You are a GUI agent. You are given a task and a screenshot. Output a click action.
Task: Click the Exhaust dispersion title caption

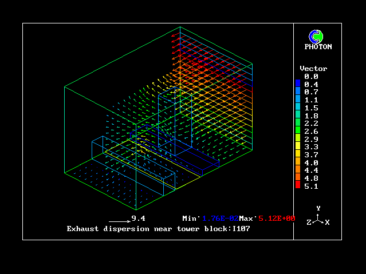tap(159, 229)
